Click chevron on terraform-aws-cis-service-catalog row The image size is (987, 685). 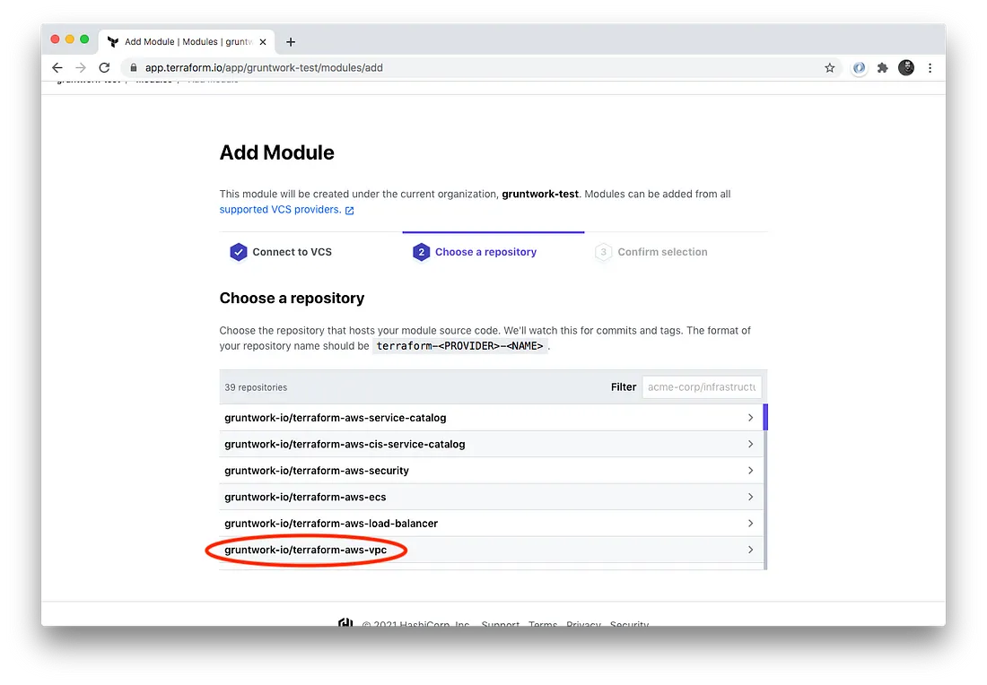(x=750, y=444)
